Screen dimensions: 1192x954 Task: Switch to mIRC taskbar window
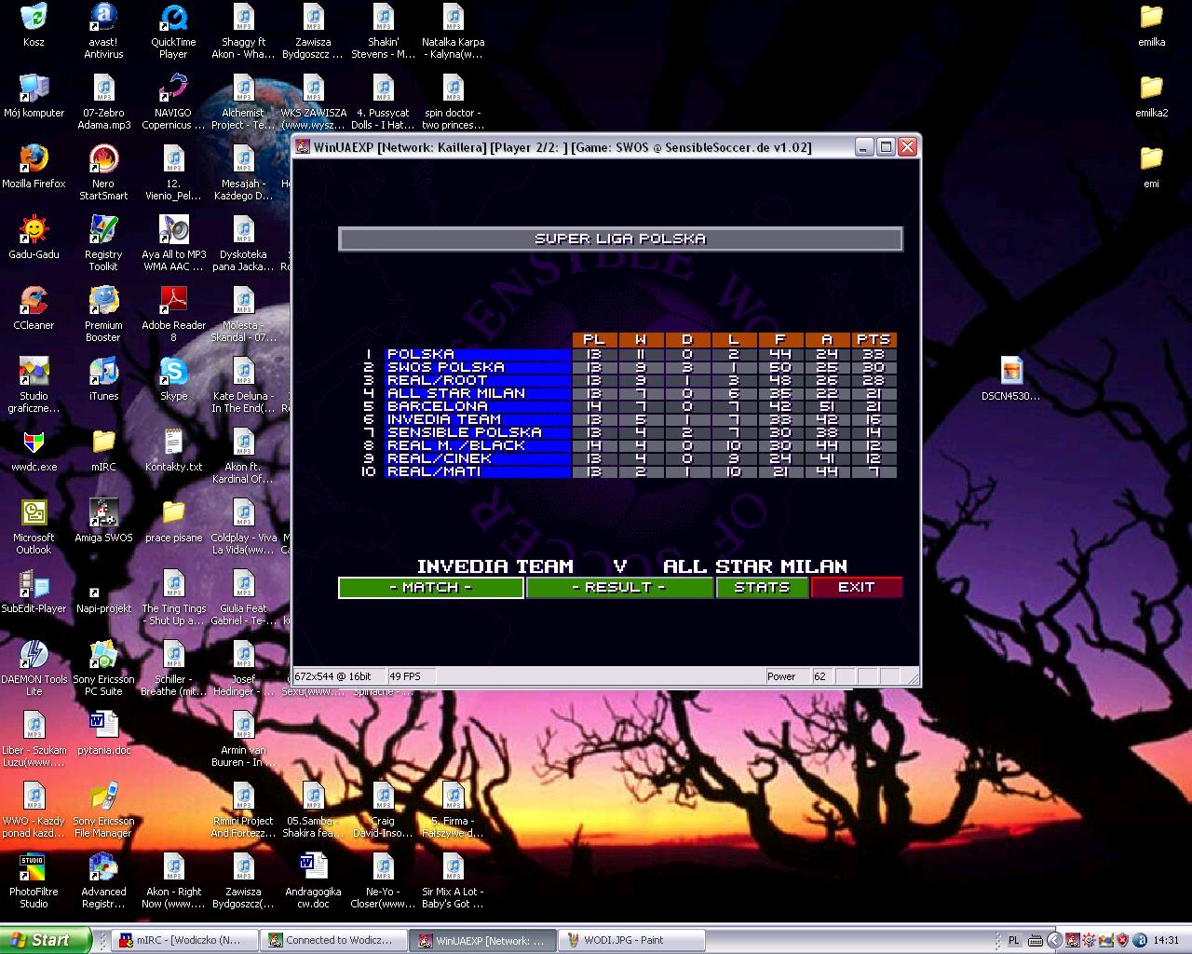click(183, 940)
